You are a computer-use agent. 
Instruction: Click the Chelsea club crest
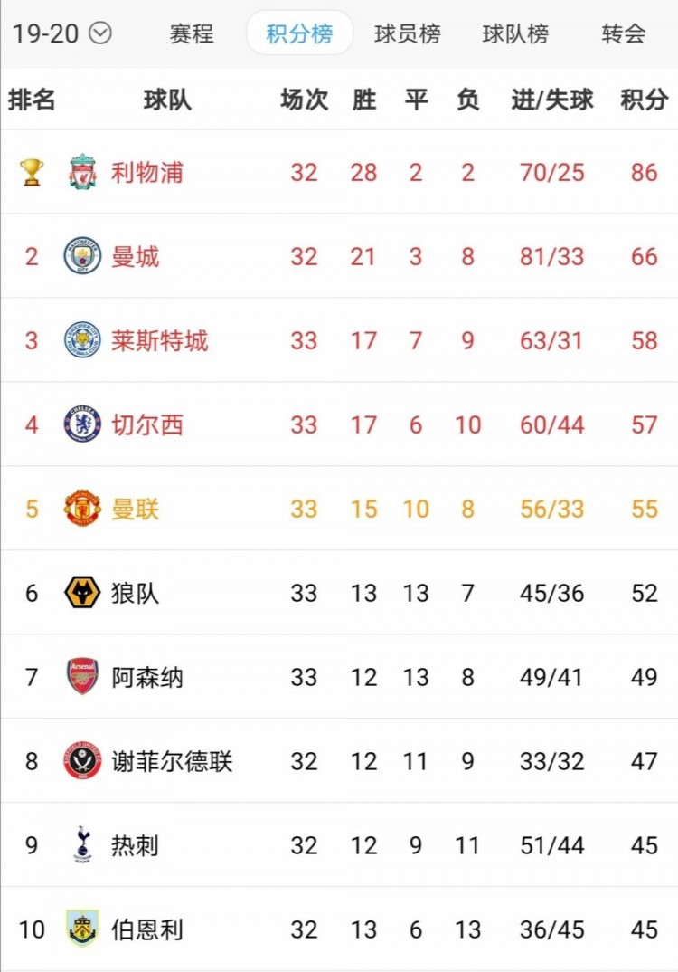pos(82,424)
